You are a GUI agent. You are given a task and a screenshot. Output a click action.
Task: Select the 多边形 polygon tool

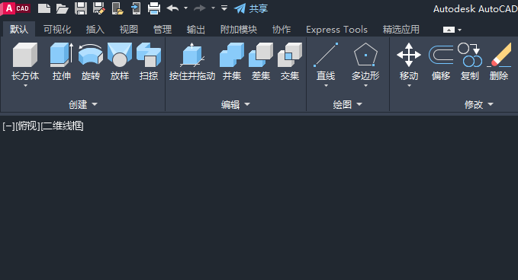[365, 62]
